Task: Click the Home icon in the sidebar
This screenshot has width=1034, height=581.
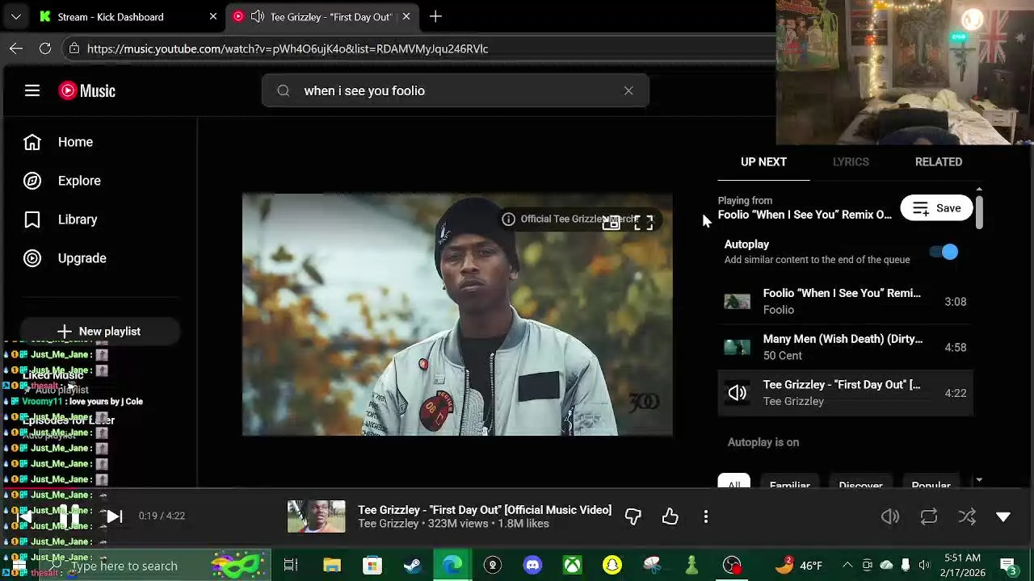Action: (32, 142)
